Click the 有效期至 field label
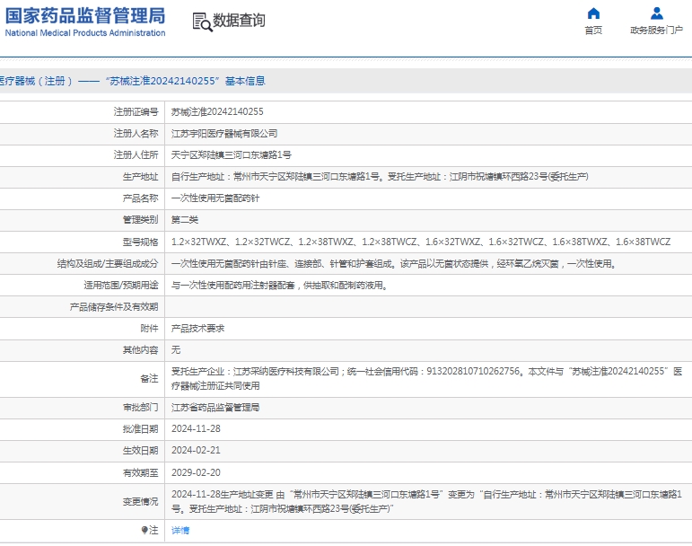692x546 pixels. (x=140, y=472)
